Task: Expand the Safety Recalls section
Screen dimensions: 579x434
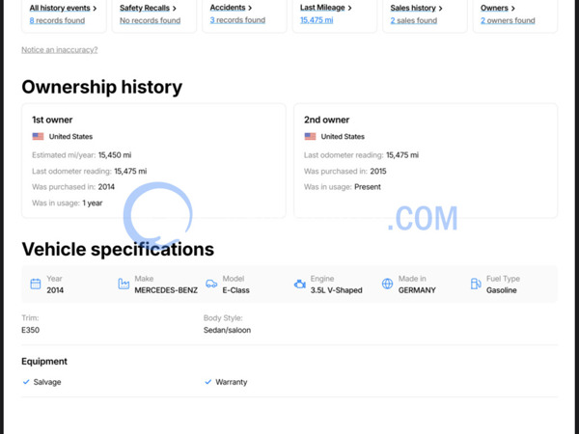Action: pyautogui.click(x=146, y=8)
